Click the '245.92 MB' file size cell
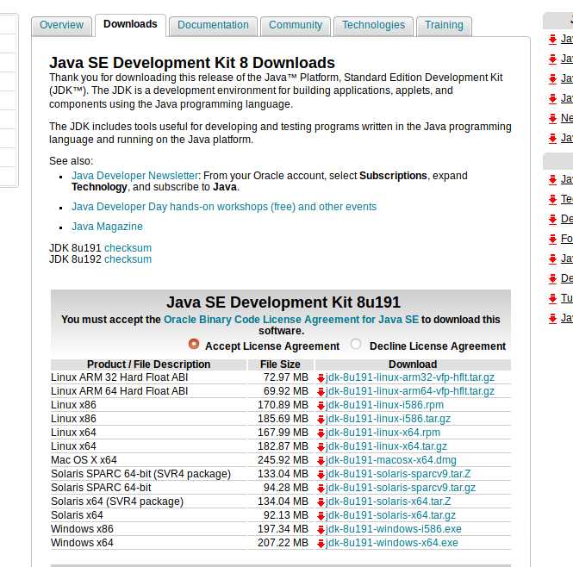Image resolution: width=573 pixels, height=567 pixels. [283, 460]
